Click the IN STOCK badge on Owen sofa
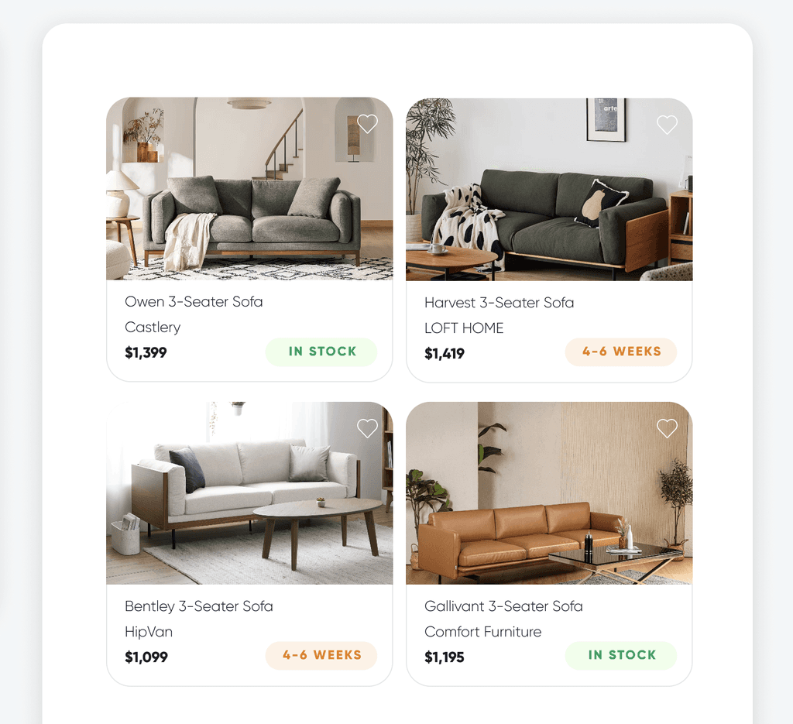The width and height of the screenshot is (793, 724). (321, 352)
